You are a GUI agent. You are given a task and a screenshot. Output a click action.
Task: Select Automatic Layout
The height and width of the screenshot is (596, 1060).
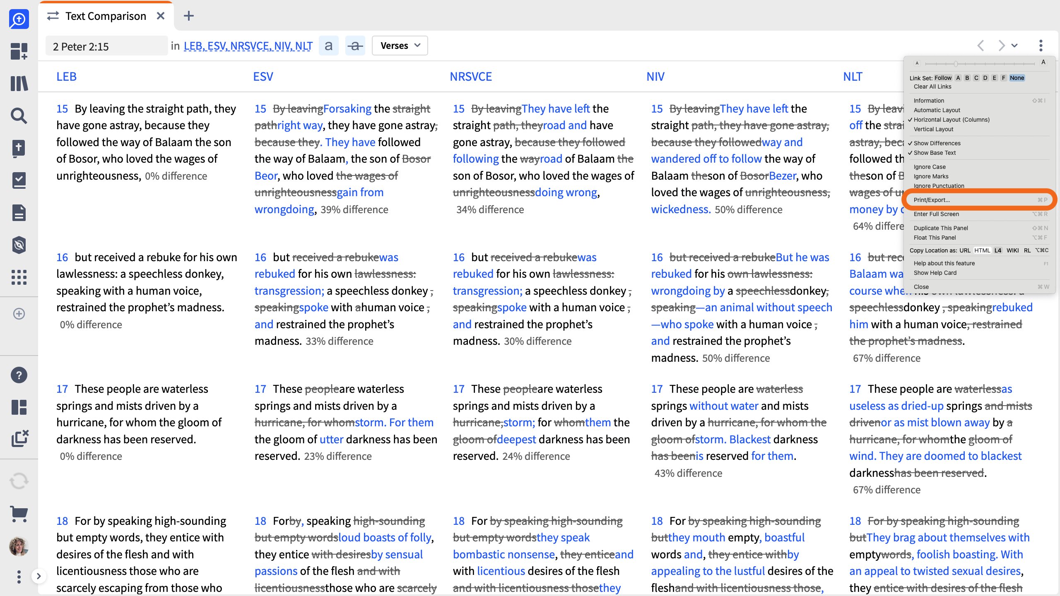[x=980, y=110]
